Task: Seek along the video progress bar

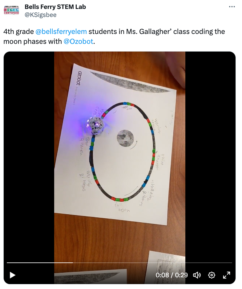Action: [x=119, y=263]
